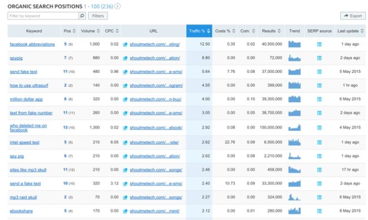
Task: Open shoutmetech.com URL in spy pig row
Action: (155, 156)
